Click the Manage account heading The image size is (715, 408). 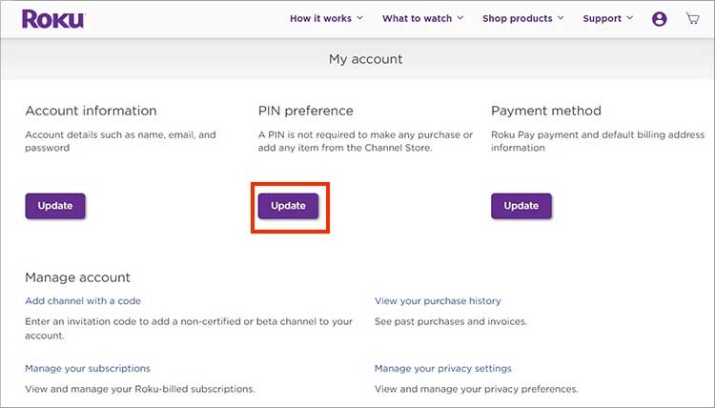click(x=77, y=277)
